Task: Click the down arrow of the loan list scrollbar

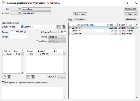Action: (136, 97)
